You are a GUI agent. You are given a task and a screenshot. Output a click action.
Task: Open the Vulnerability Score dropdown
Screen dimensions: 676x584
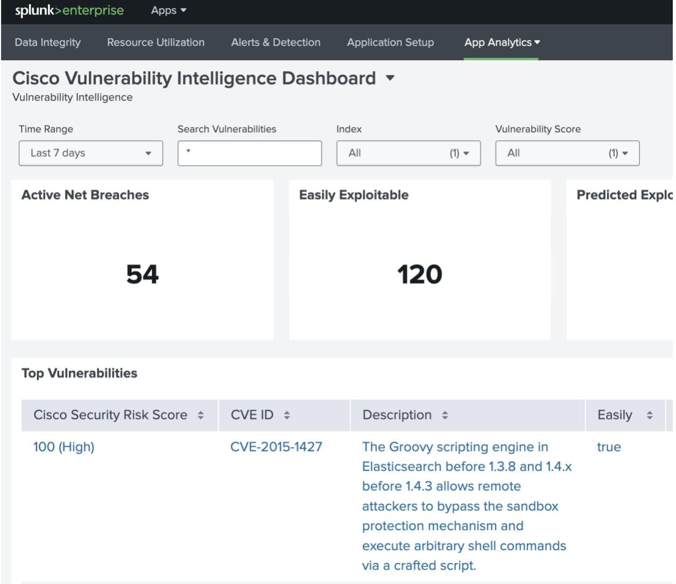coord(567,153)
